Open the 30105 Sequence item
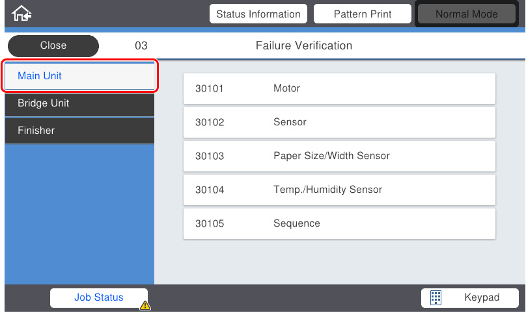 (339, 223)
